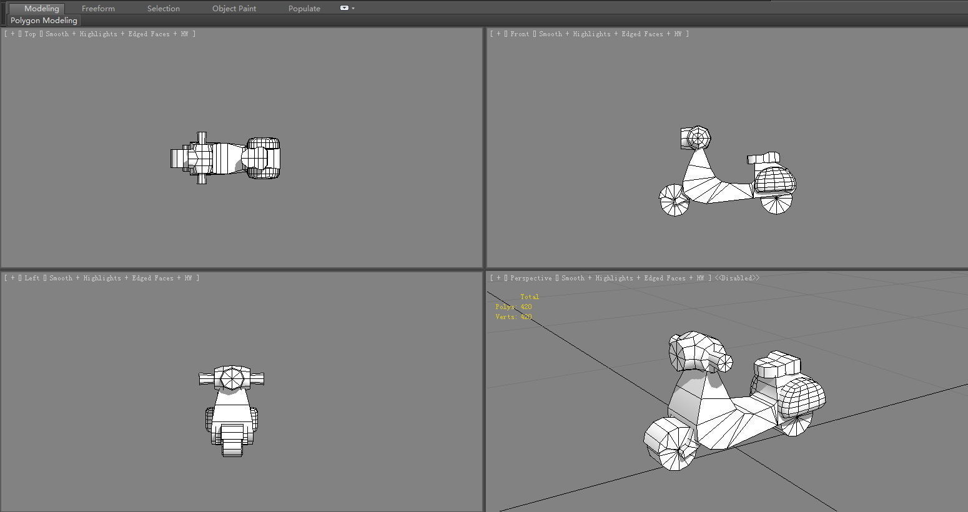Expand the Polygon Modeling panel
This screenshot has width=968, height=512.
pos(44,20)
